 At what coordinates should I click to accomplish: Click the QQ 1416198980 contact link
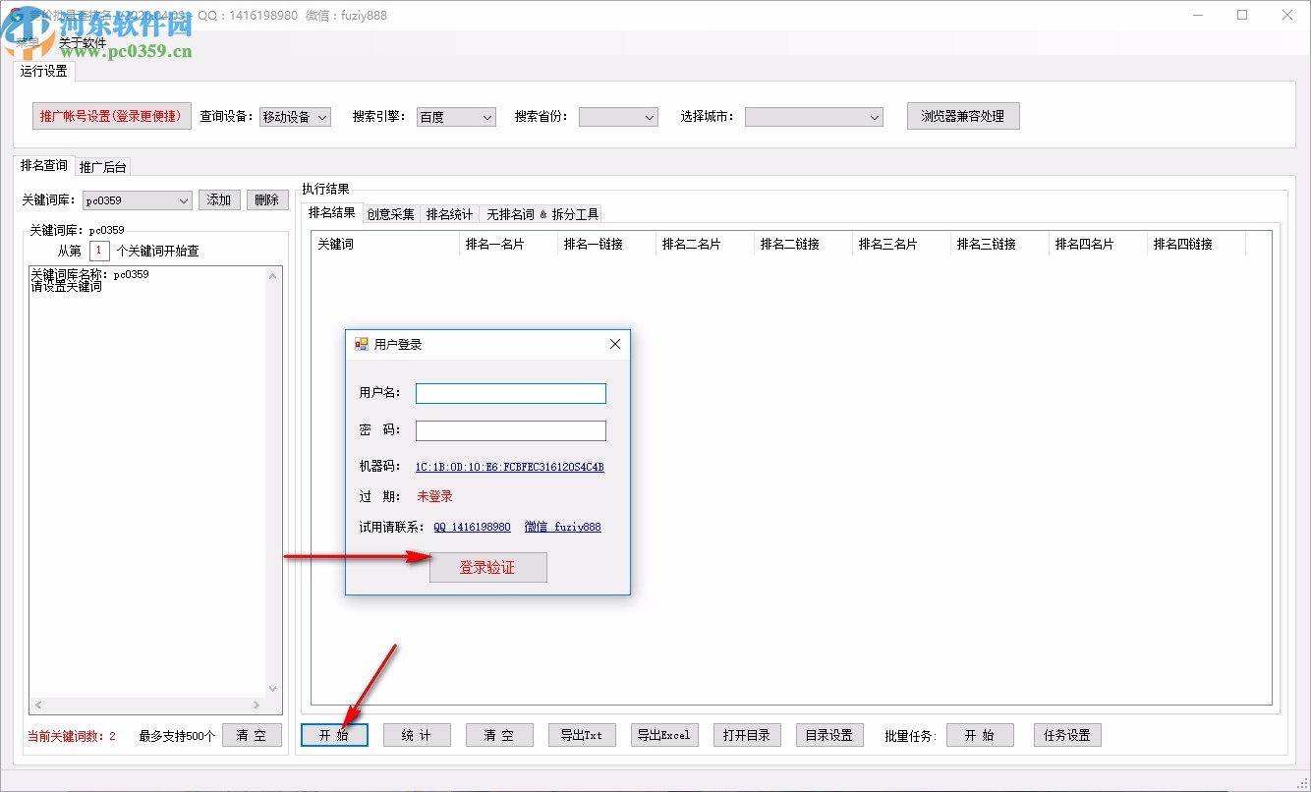(472, 527)
